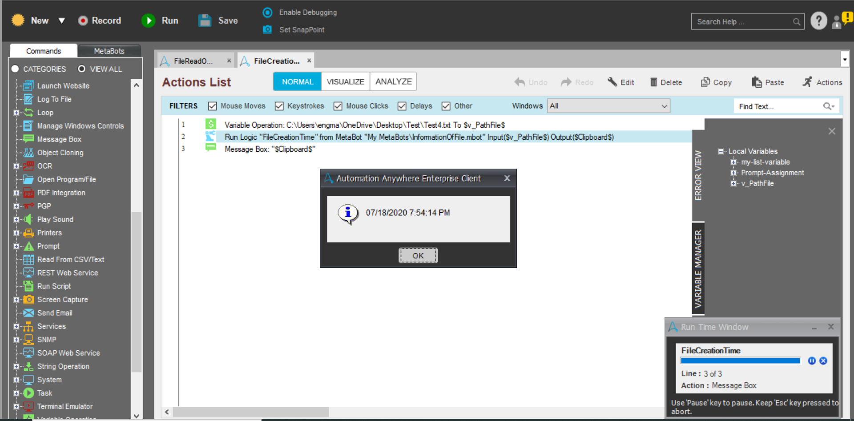Click the search magnifier in Search Help
This screenshot has width=854, height=421.
796,22
